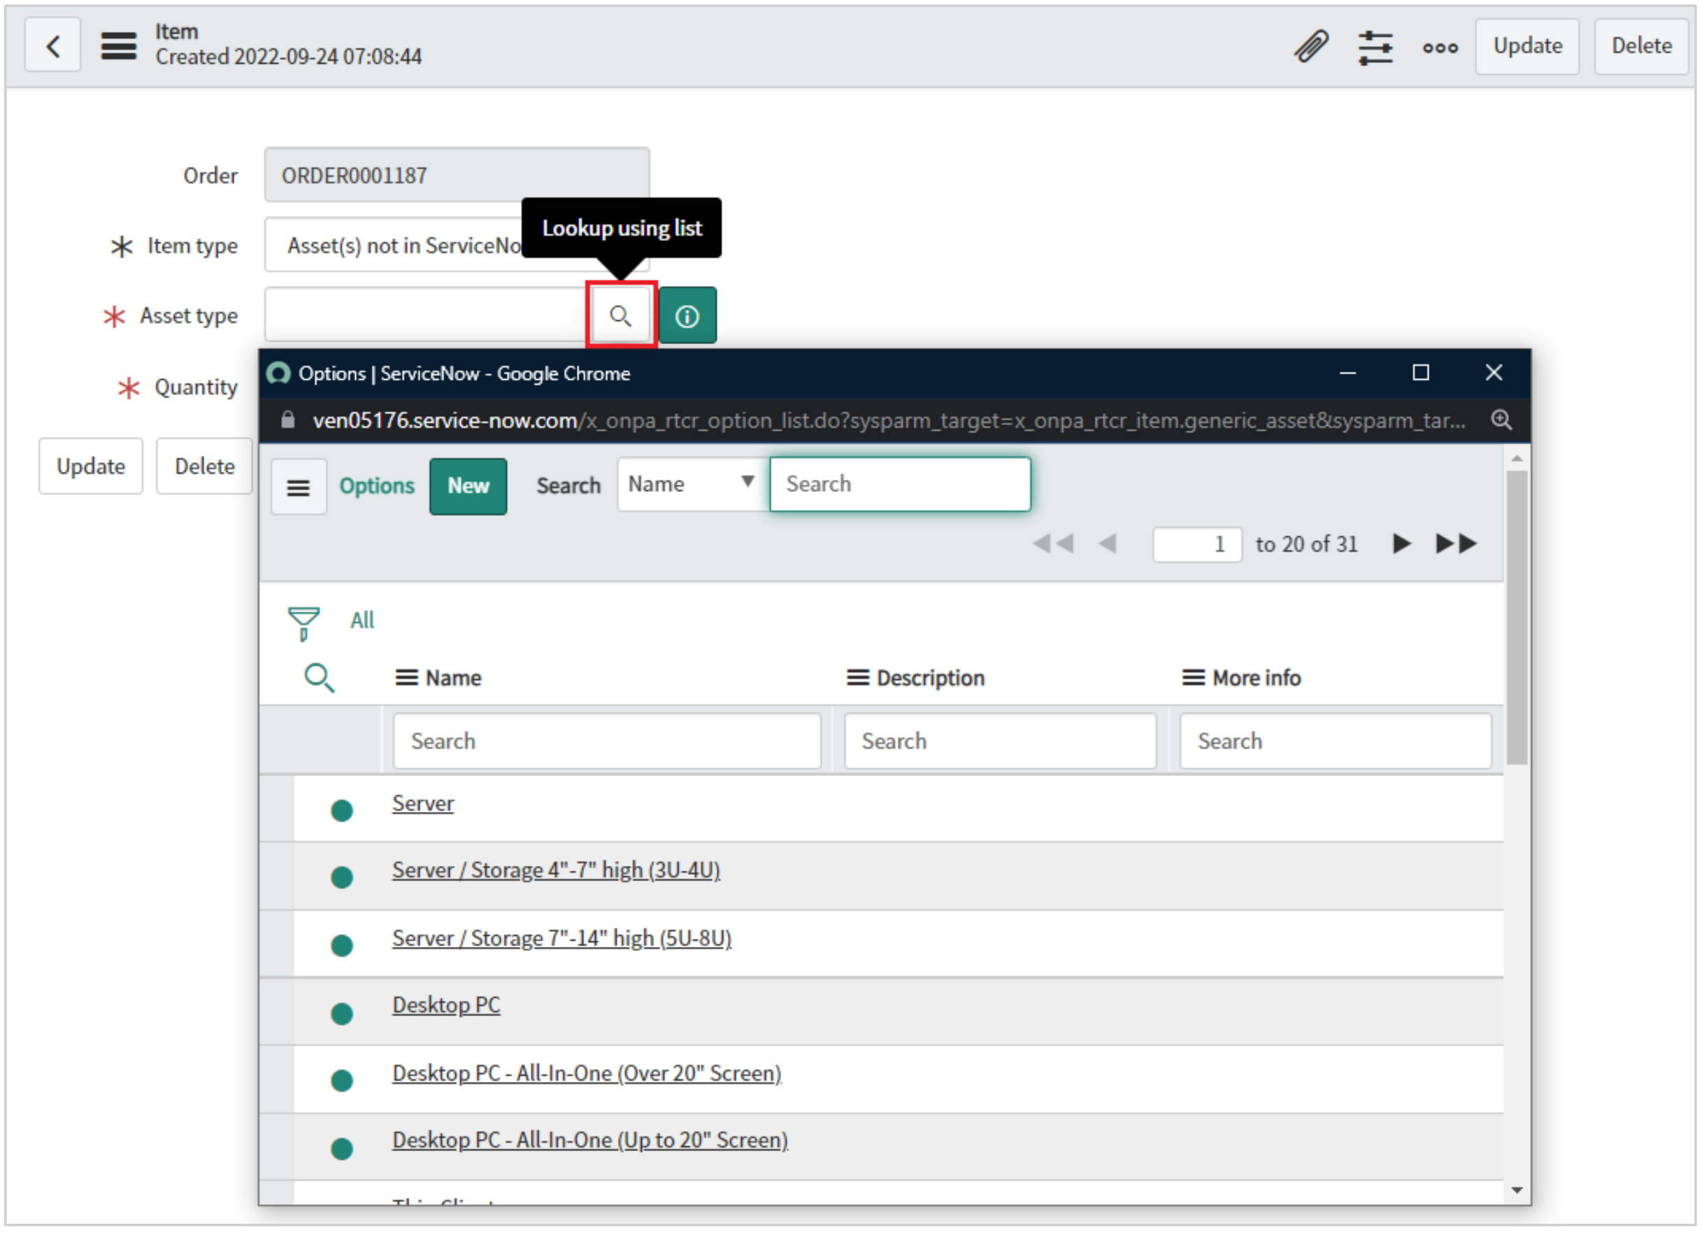Select Server / Storage 4"-7" high (3U-4U)
1702x1235 pixels.
(556, 871)
